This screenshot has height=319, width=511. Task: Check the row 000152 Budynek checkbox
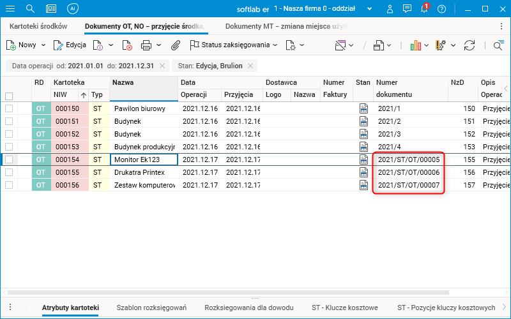pos(9,134)
